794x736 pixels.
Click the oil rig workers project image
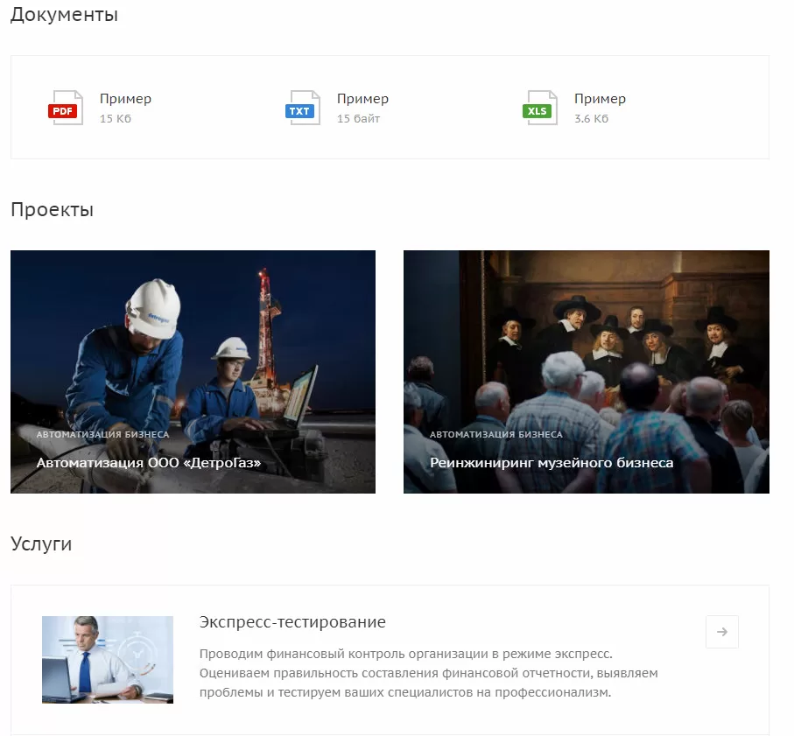point(193,372)
